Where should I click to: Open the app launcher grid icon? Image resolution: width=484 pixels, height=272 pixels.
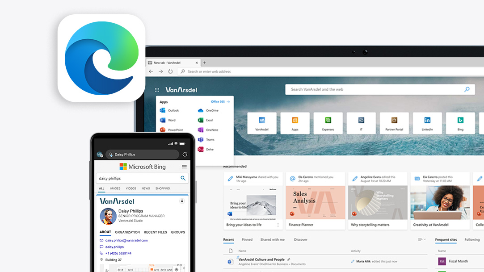click(156, 89)
